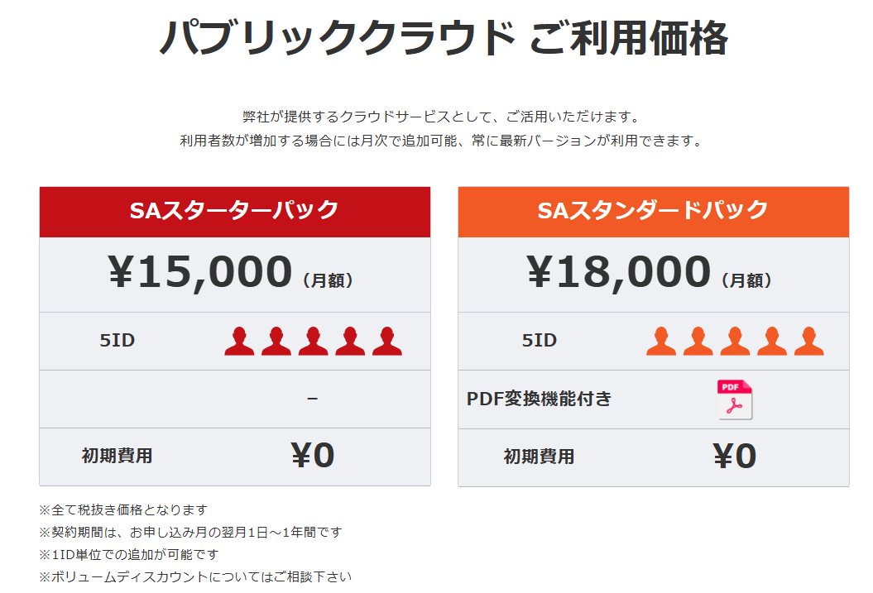Click last red user icon in starter pack
This screenshot has width=873, height=593.
387,341
